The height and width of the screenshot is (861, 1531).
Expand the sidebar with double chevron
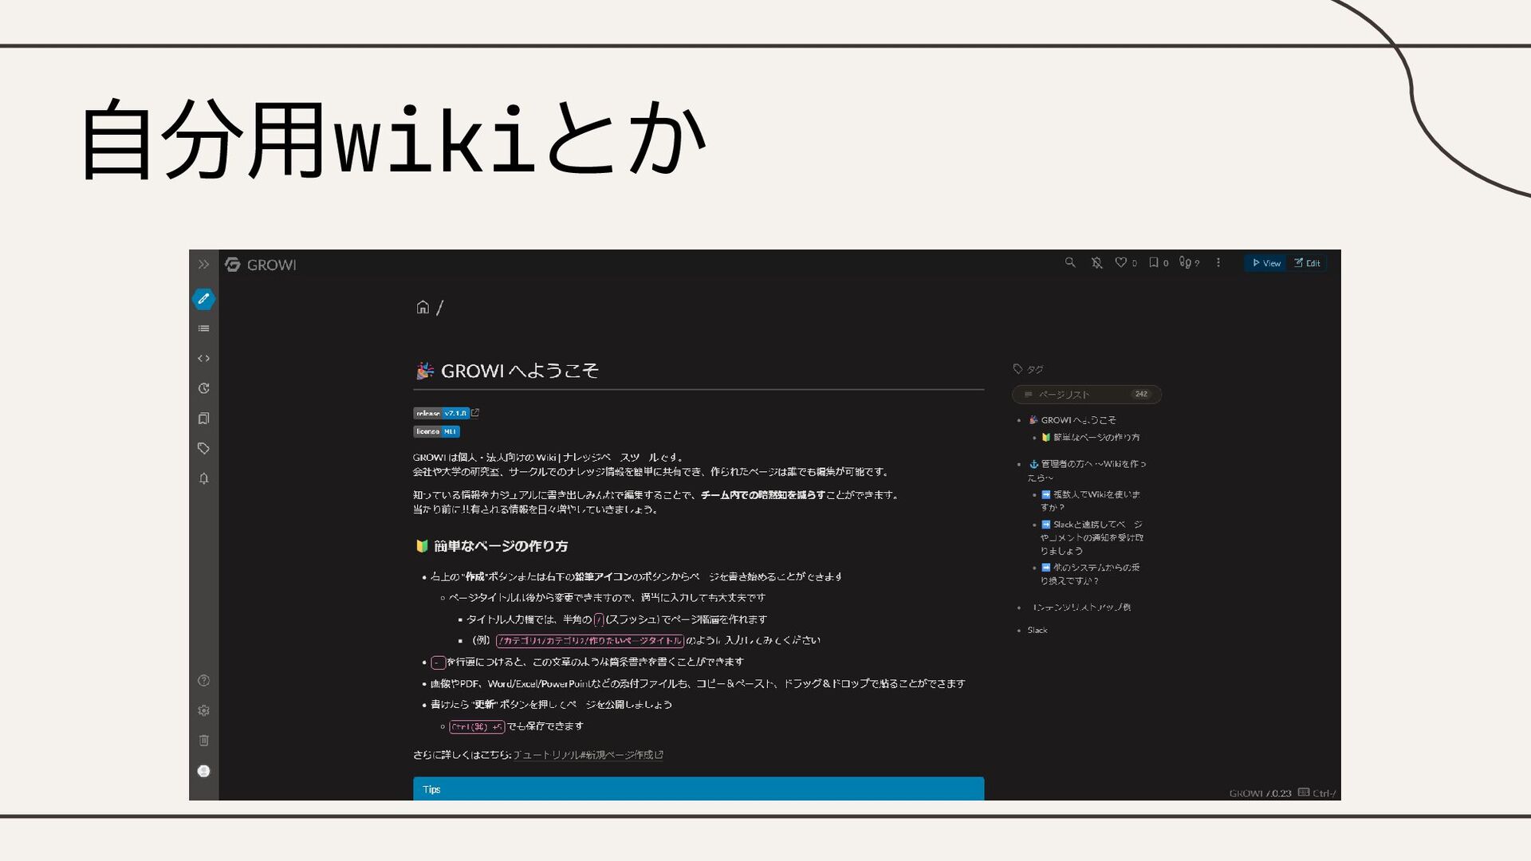203,265
